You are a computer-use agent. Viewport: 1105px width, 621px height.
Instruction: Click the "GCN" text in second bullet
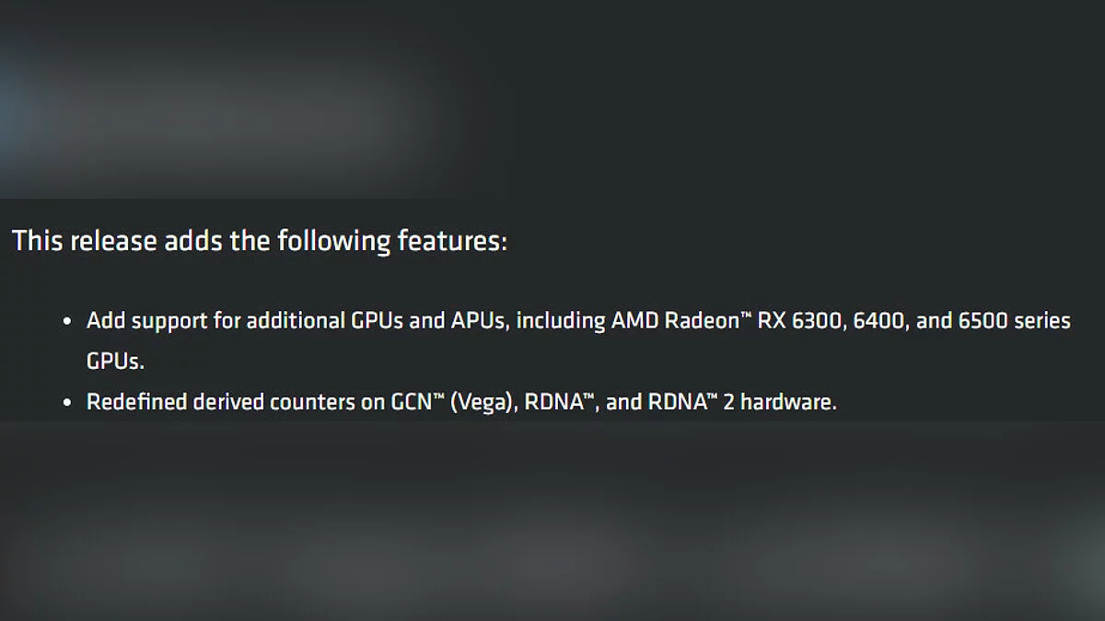point(408,402)
